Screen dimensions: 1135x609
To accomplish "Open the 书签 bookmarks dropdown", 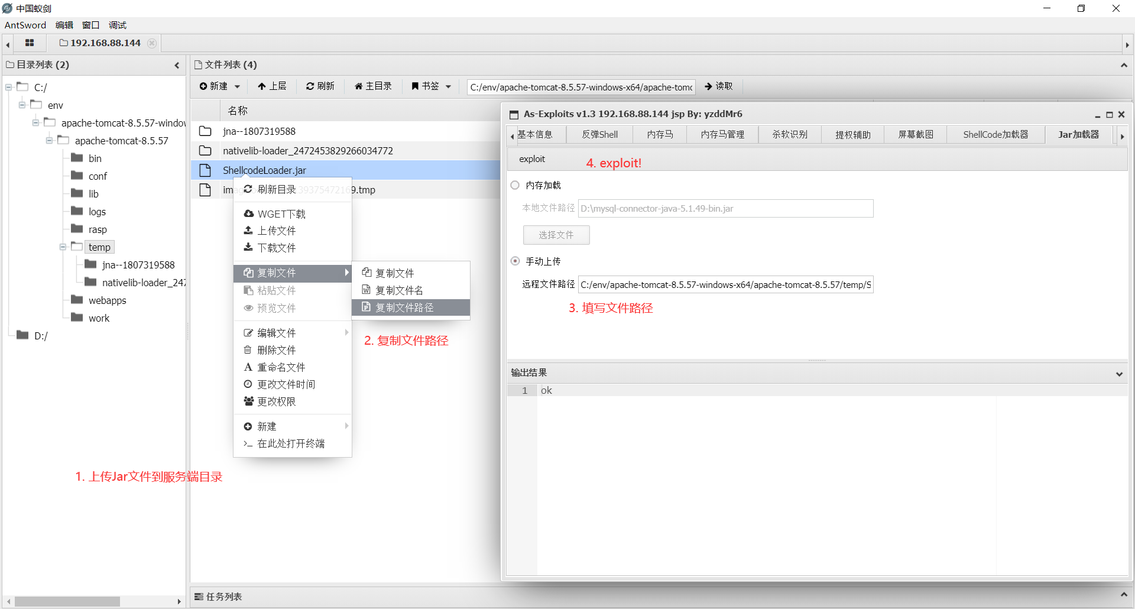I will pos(448,86).
